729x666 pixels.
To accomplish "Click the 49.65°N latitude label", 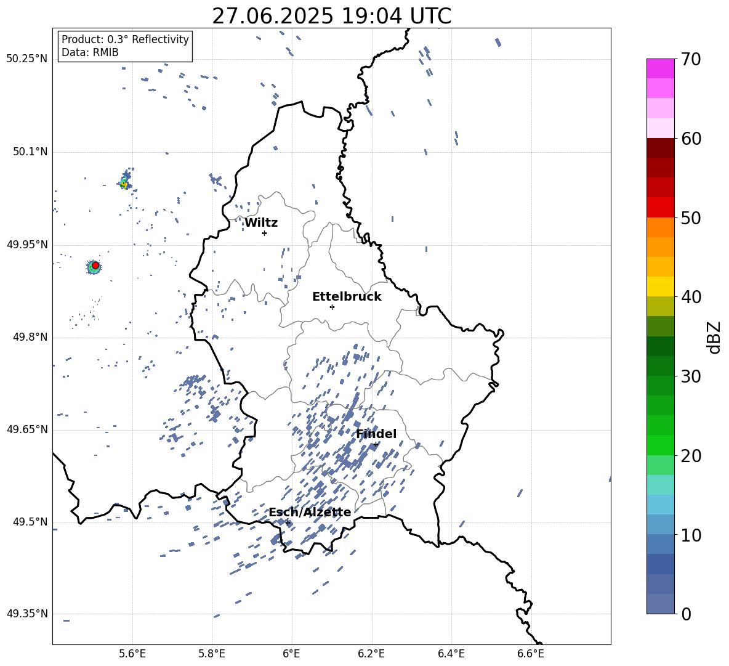I will coord(27,429).
